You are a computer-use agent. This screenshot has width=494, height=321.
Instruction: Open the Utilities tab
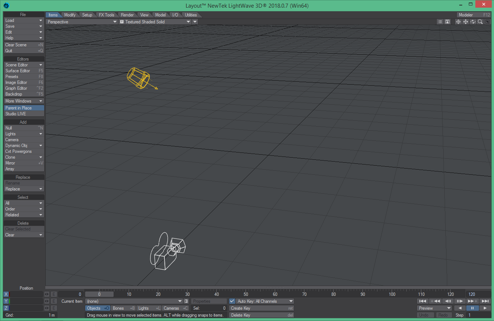[x=191, y=15]
